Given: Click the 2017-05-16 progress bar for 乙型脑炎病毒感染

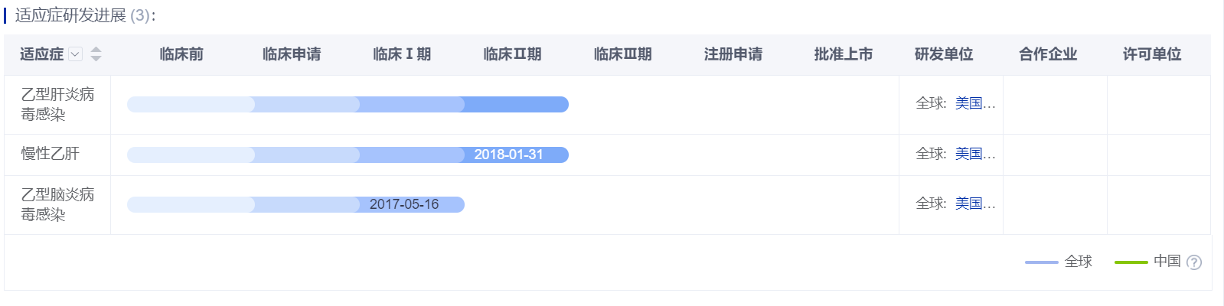Looking at the screenshot, I should point(295,204).
